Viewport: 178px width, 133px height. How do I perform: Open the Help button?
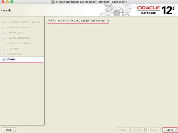[x=9, y=130]
